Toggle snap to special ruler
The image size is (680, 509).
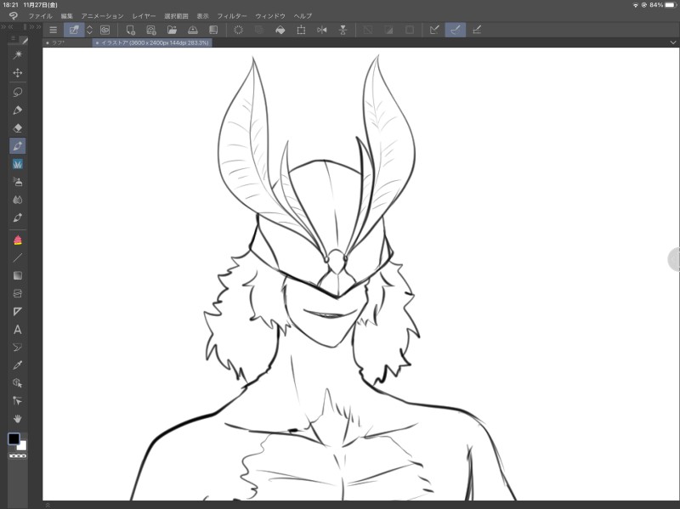456,30
